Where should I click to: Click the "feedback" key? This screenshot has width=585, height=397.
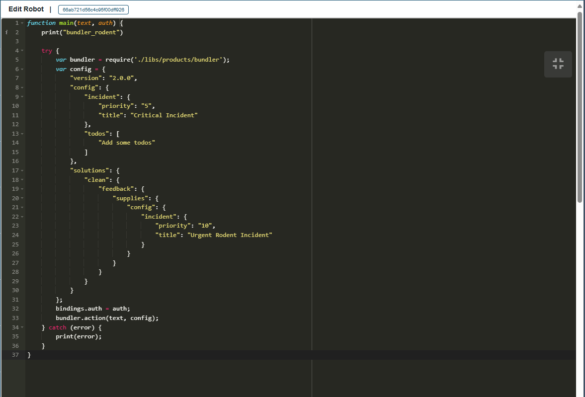coord(116,189)
